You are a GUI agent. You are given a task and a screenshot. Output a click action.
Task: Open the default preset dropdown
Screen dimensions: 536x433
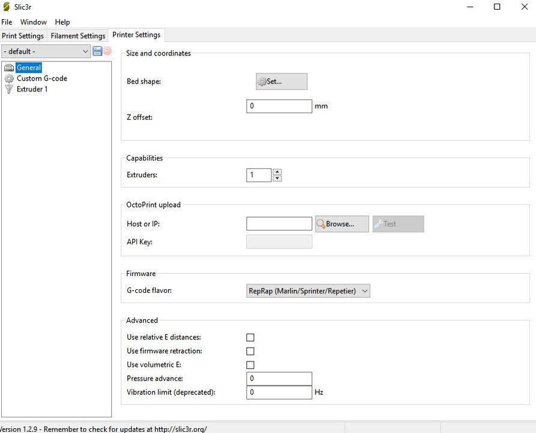pos(46,51)
